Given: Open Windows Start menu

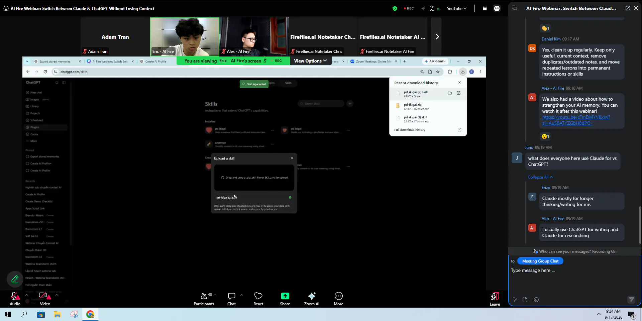Looking at the screenshot, I should click(x=8, y=314).
